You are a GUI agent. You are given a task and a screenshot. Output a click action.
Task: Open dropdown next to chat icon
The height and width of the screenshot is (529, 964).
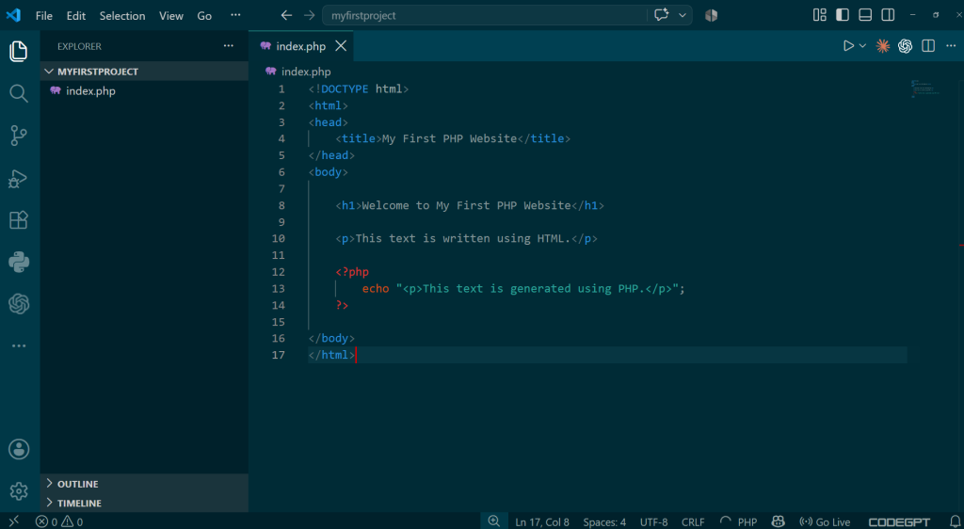[682, 15]
